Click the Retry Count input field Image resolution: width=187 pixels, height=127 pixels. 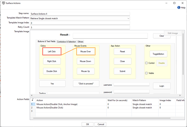80,27
